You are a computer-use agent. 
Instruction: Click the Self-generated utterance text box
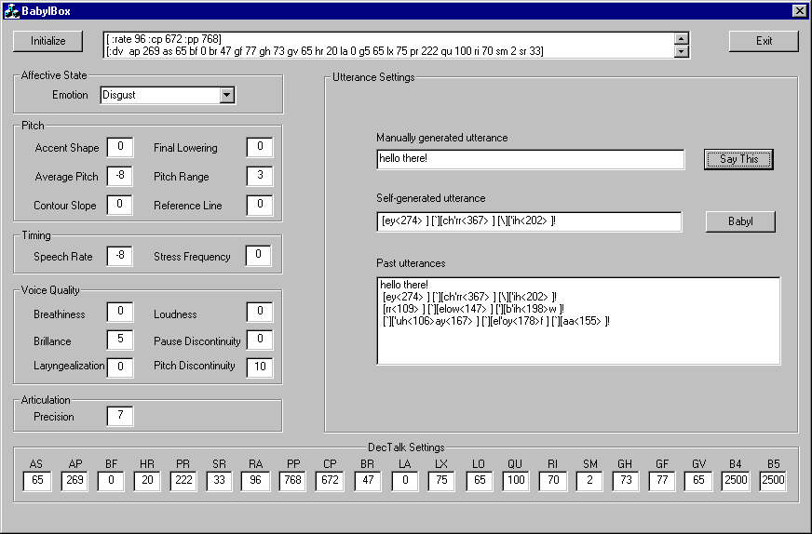(529, 221)
